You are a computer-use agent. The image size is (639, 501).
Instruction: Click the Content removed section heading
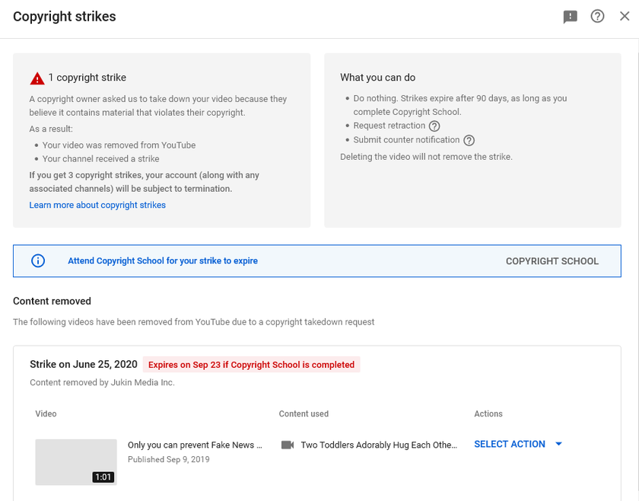pos(52,301)
